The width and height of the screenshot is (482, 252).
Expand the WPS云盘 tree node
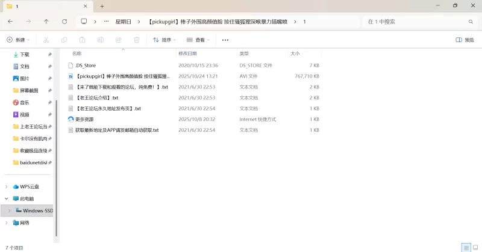(x=7, y=186)
